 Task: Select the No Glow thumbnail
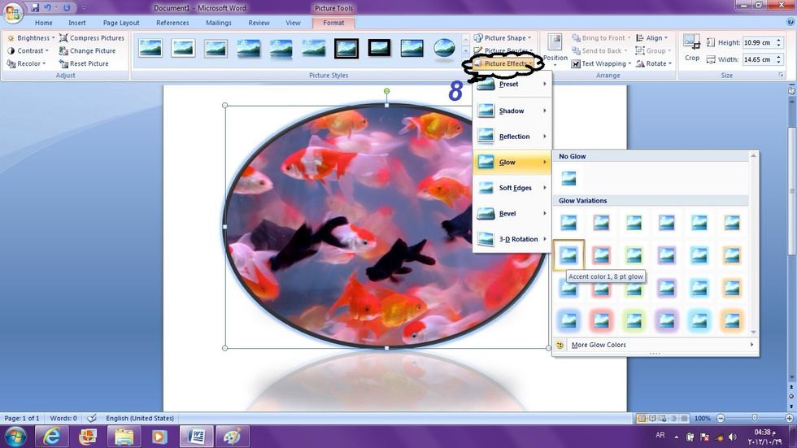click(x=568, y=178)
